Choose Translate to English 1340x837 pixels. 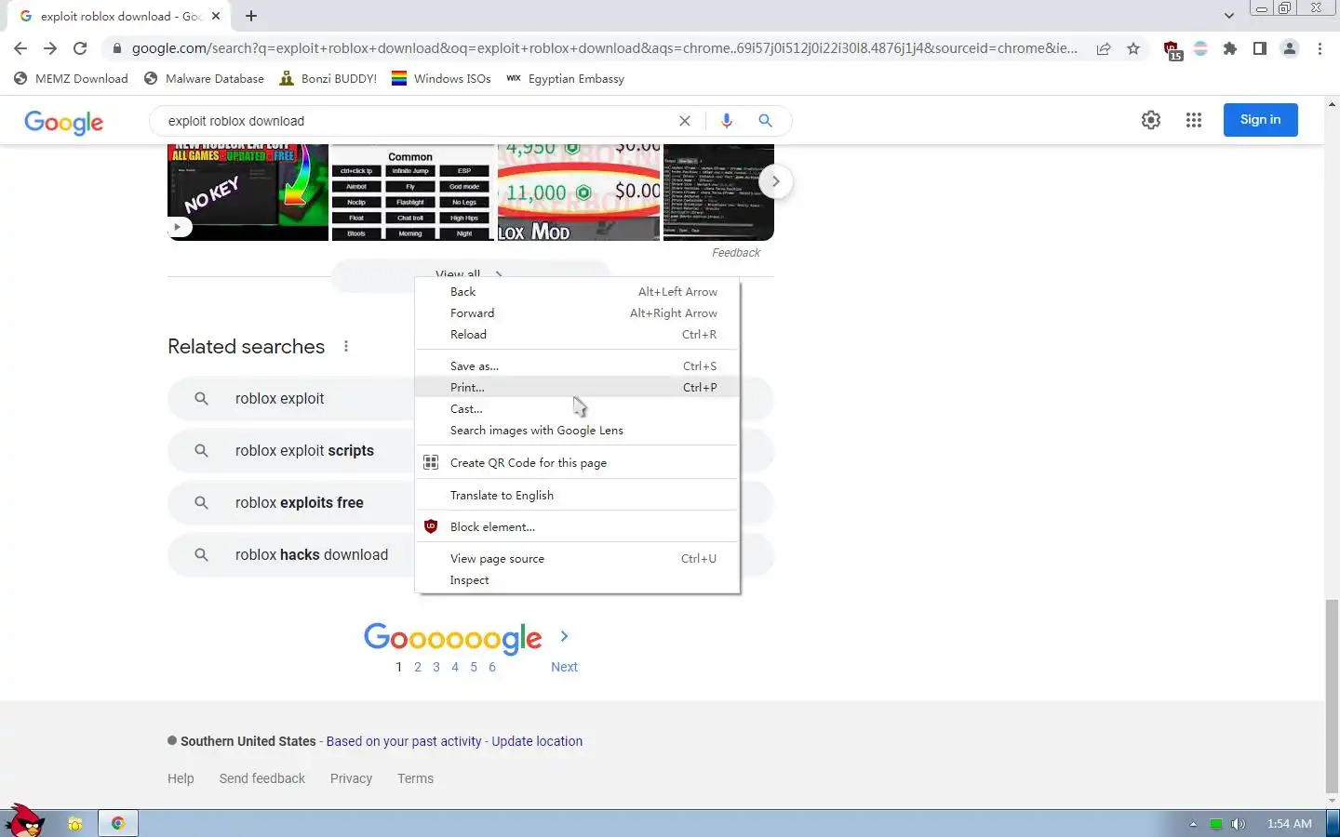tap(577, 496)
